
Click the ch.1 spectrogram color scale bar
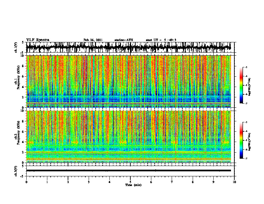[x=241, y=85]
